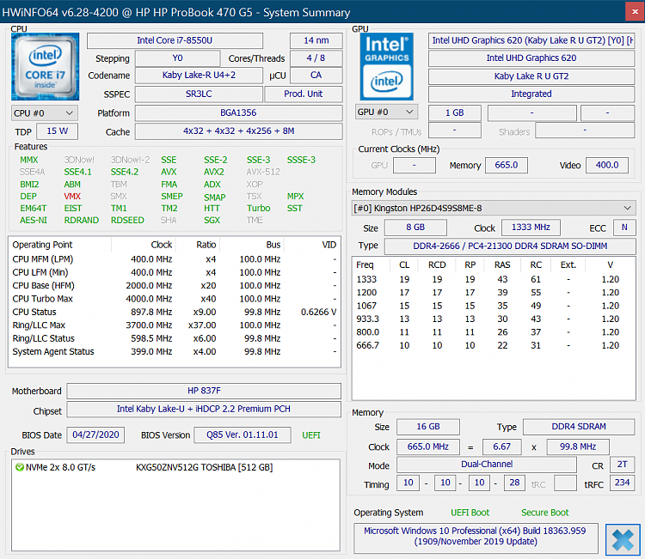This screenshot has width=645, height=559.
Task: Click the tRFC value 234
Action: coord(623,483)
